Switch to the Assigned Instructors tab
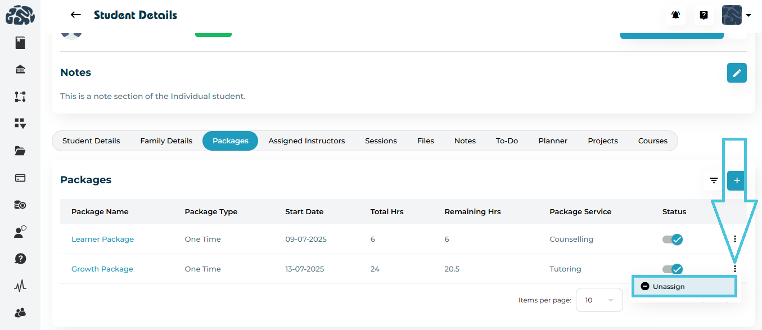Image resolution: width=762 pixels, height=330 pixels. [306, 141]
